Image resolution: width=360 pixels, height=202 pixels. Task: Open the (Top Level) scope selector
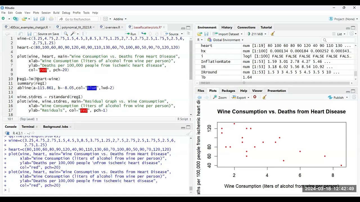tap(29, 119)
